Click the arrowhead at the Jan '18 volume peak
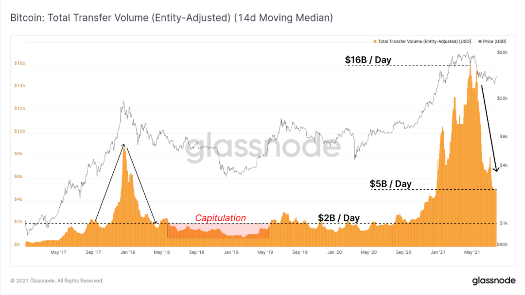Screen dimensions: 525x295 pos(124,146)
